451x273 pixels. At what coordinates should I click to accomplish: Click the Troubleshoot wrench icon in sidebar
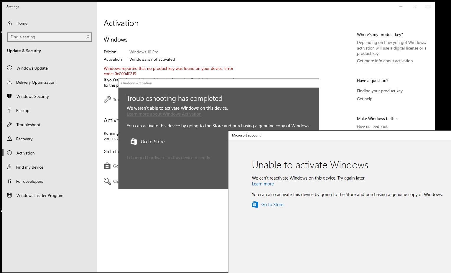point(9,125)
